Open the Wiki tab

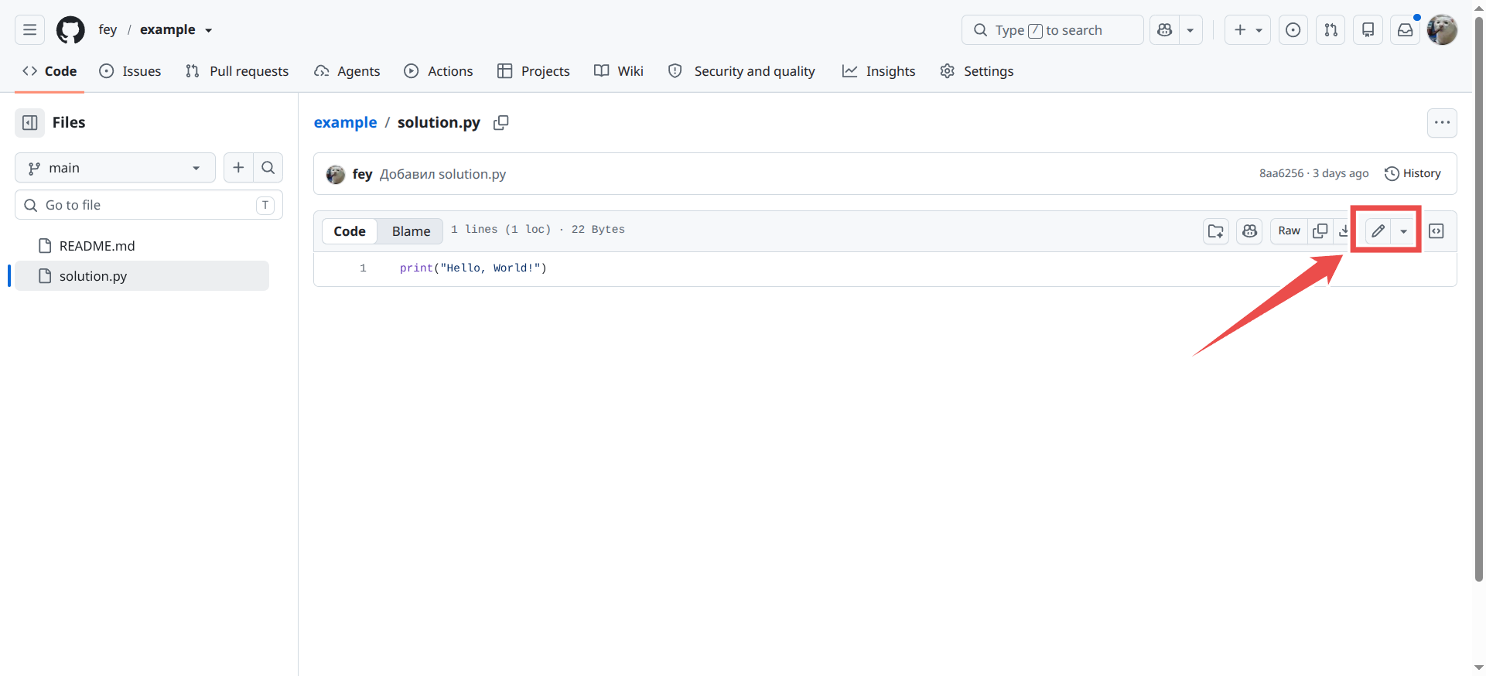pos(619,71)
